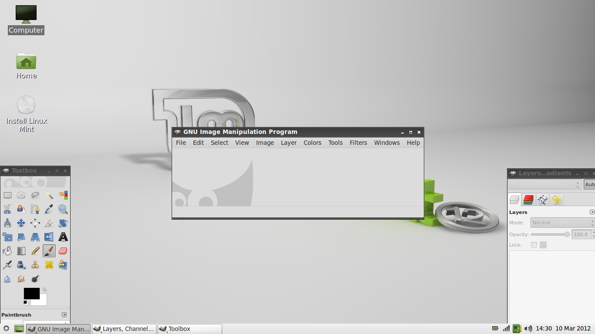Viewport: 595px width, 334px height.
Task: Open the Filters menu
Action: pos(358,143)
